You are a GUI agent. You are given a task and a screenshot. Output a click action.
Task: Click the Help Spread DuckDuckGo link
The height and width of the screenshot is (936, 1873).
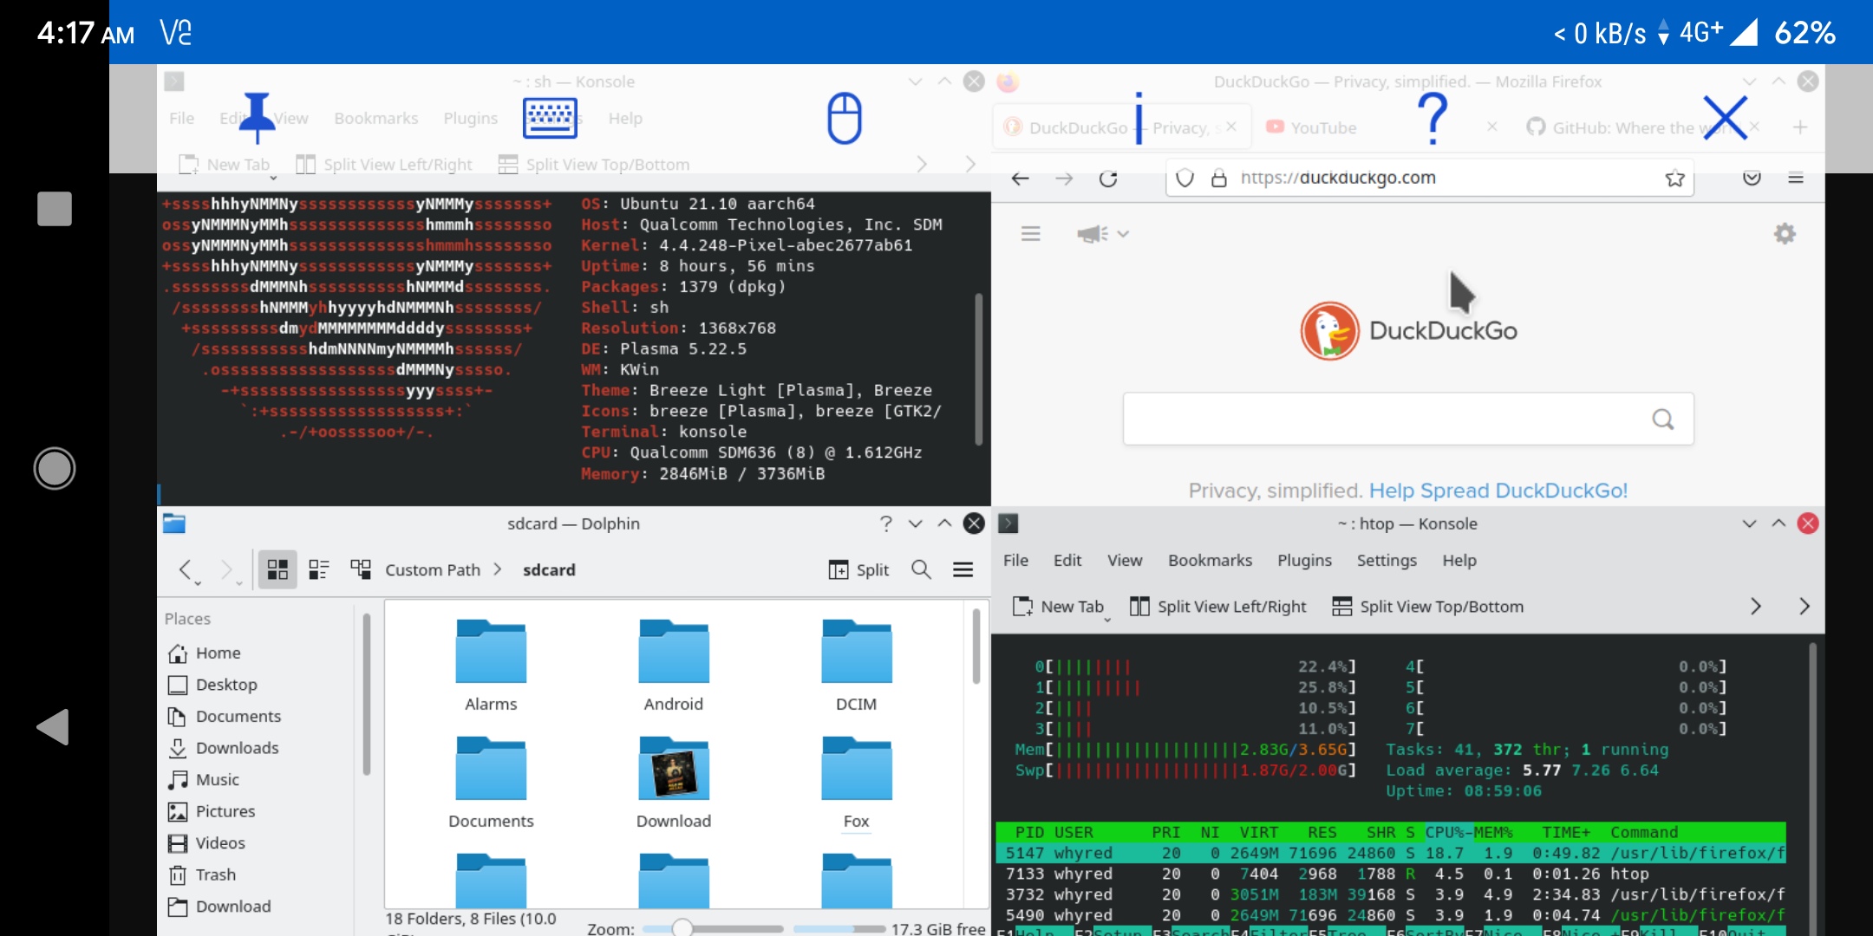click(x=1498, y=490)
